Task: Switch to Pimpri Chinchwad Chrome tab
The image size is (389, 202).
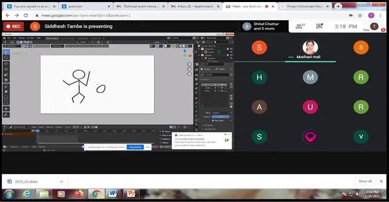Action: (x=305, y=7)
